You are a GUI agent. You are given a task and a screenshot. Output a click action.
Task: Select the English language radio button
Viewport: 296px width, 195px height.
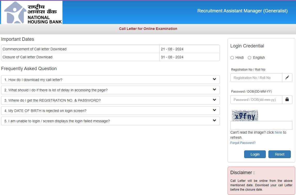point(249,58)
